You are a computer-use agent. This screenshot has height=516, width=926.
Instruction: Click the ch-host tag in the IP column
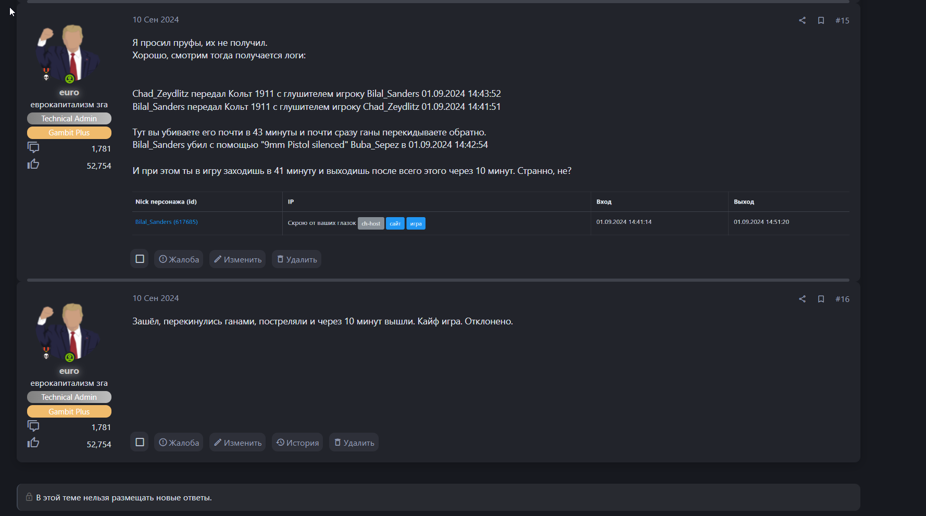[371, 223]
